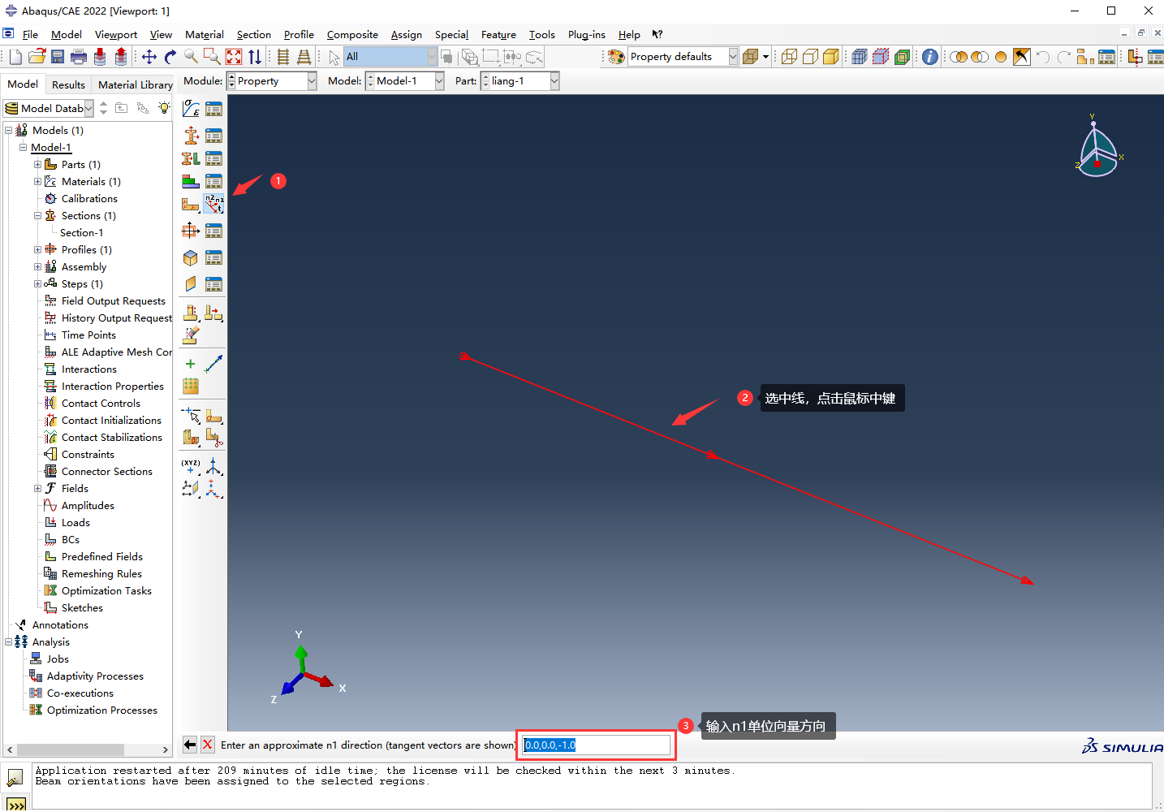
Task: Switch to wireframe render style
Action: pyautogui.click(x=789, y=57)
